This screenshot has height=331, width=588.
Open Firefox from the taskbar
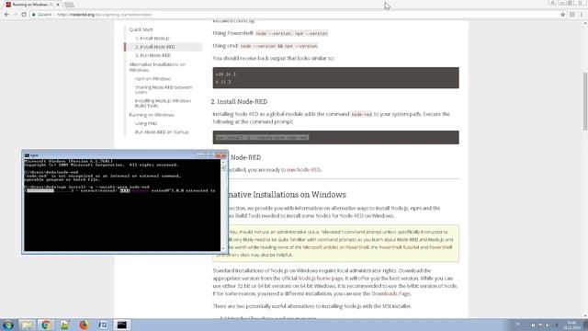pos(84,325)
